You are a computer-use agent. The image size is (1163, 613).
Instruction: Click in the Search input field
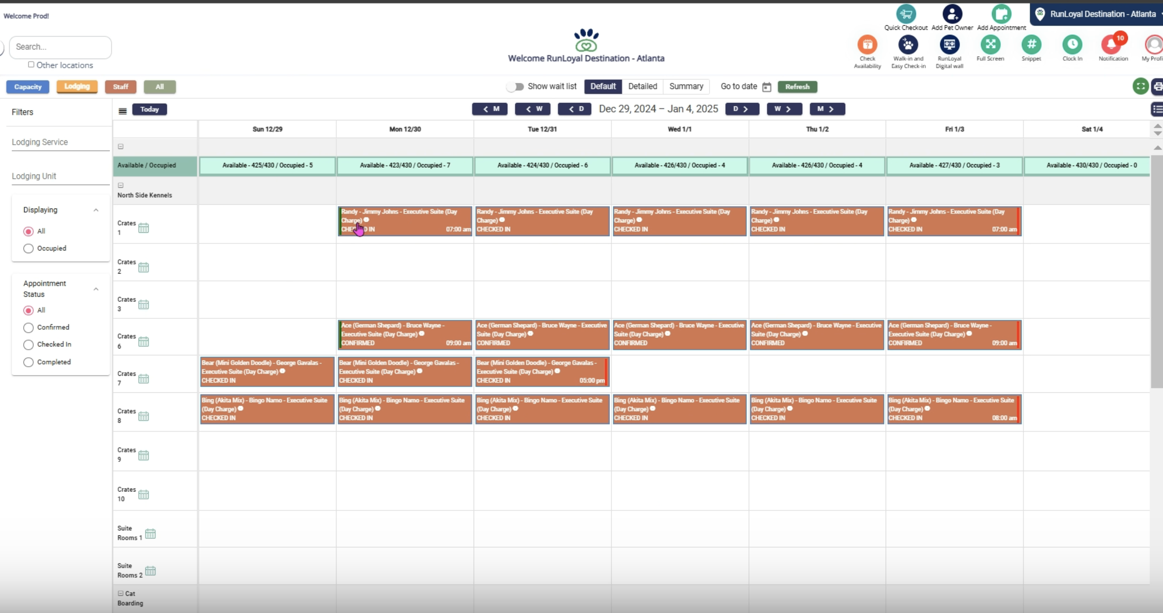60,47
